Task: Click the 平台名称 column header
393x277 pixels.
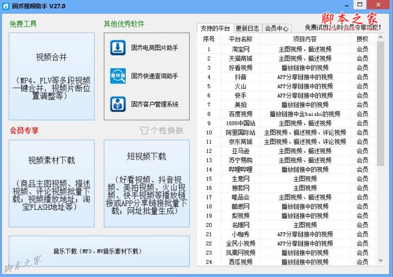Action: coord(241,39)
